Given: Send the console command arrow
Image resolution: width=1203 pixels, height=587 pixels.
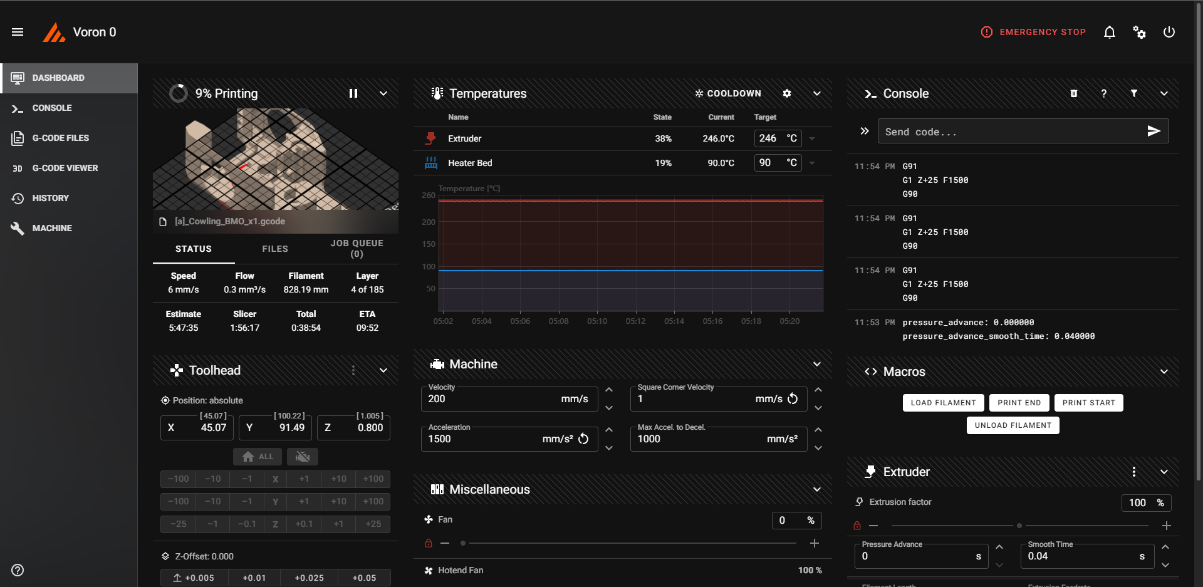Looking at the screenshot, I should [1153, 131].
